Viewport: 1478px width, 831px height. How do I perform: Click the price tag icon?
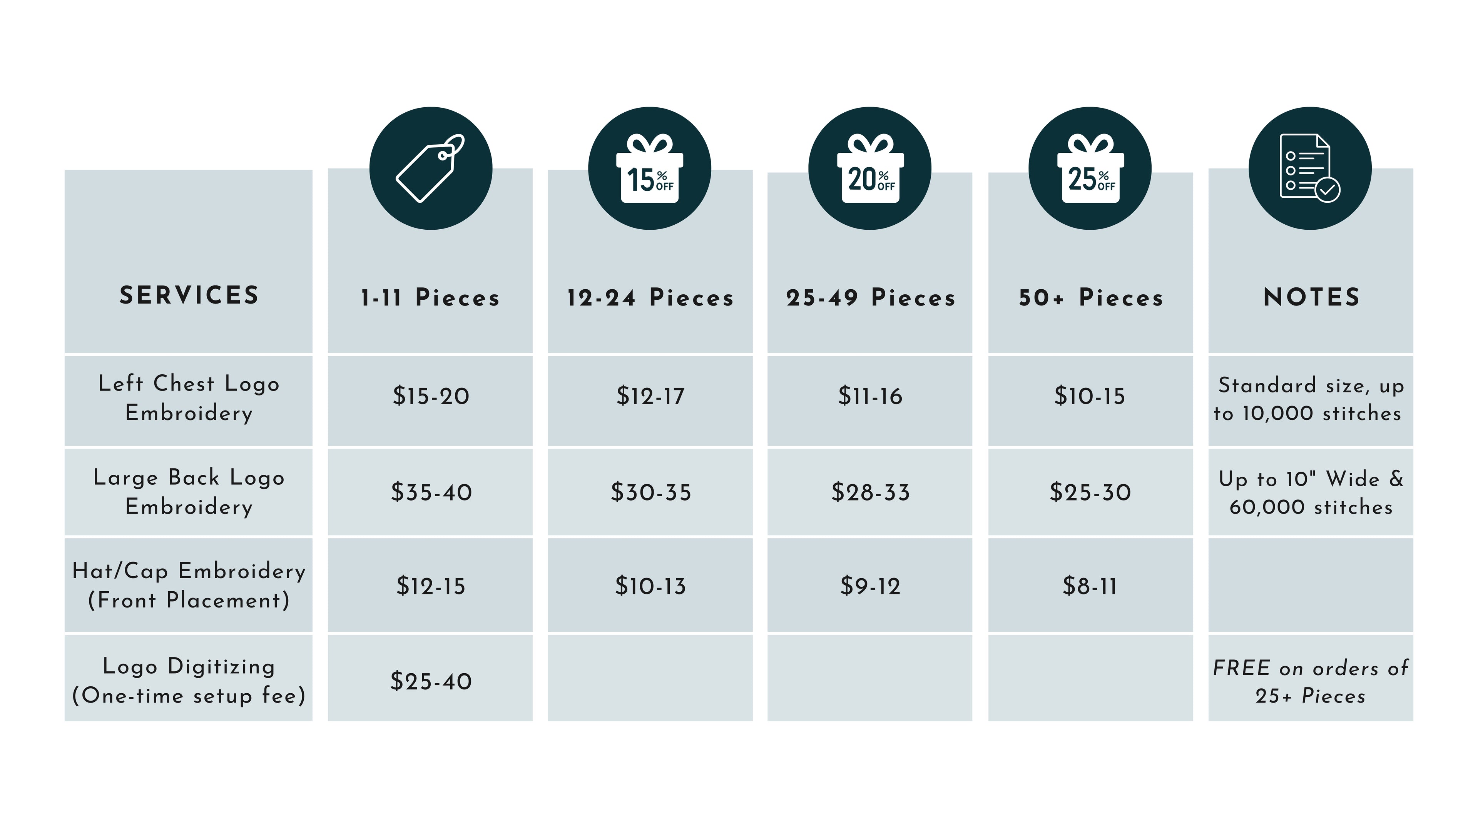430,168
